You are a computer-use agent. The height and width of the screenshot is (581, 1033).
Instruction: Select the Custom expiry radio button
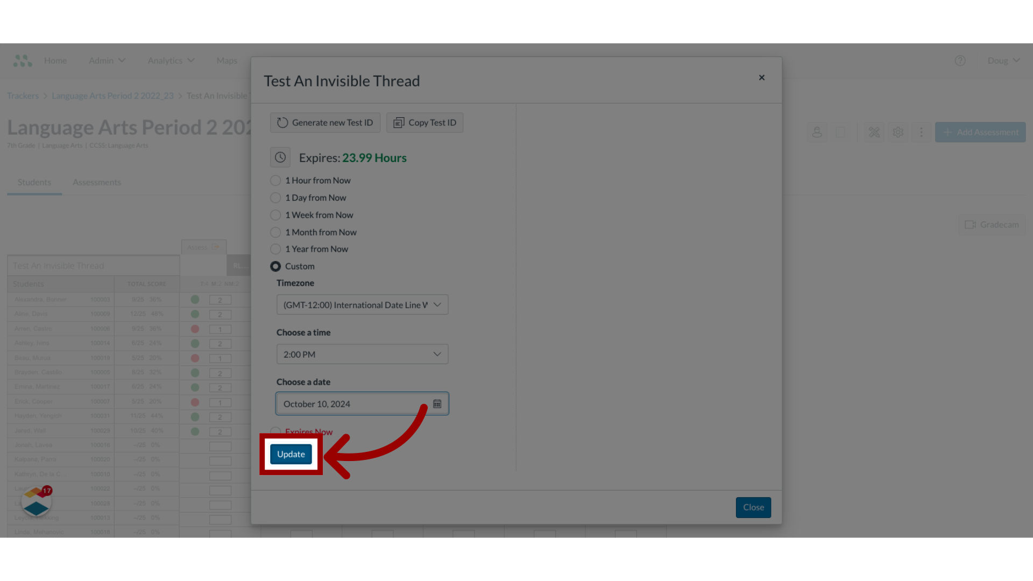tap(275, 265)
